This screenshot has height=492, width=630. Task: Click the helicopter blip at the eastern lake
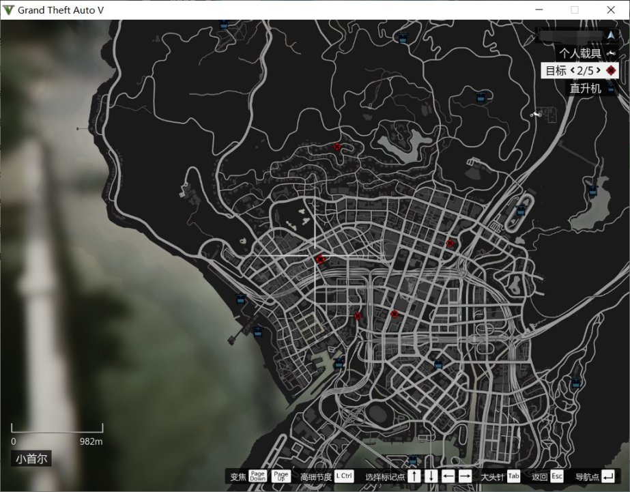[592, 190]
